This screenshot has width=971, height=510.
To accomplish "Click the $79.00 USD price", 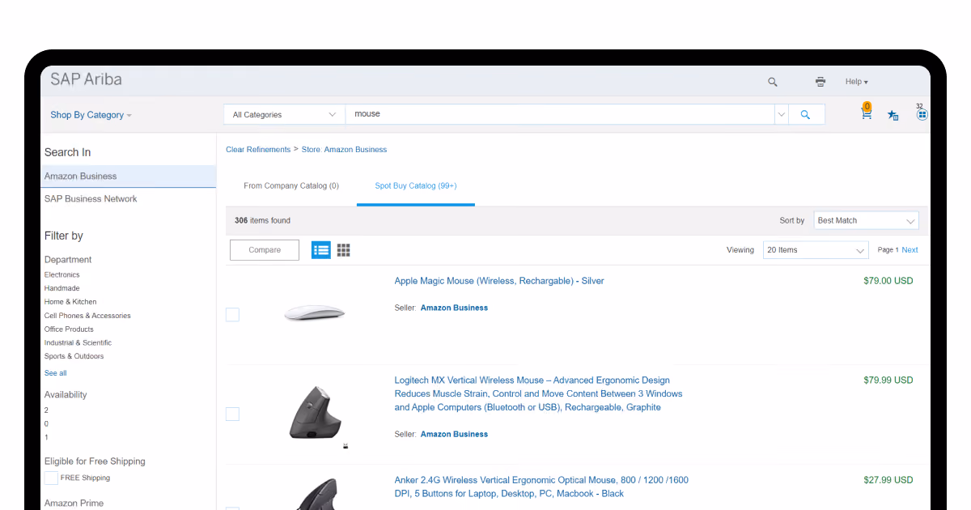I will (x=888, y=281).
